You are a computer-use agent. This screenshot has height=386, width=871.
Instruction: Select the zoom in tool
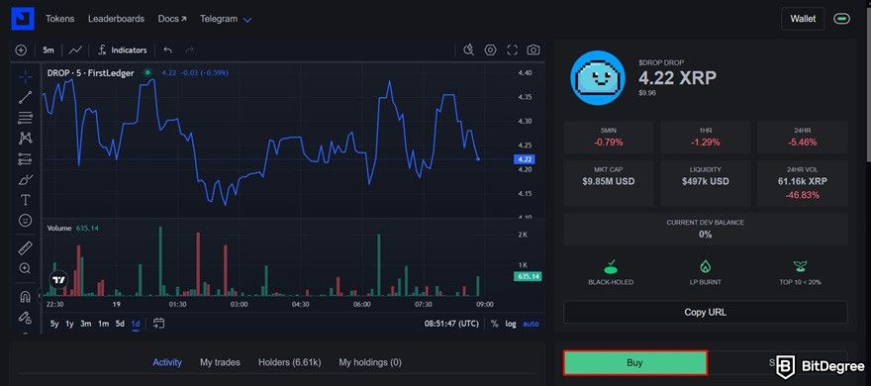click(26, 268)
